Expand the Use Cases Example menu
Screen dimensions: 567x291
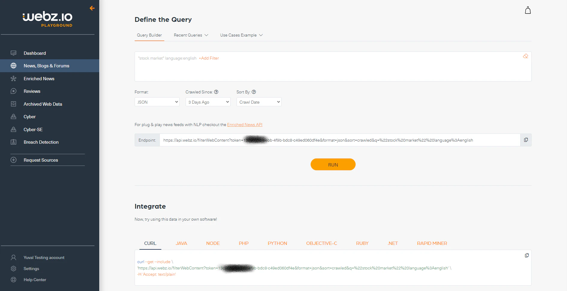click(241, 35)
